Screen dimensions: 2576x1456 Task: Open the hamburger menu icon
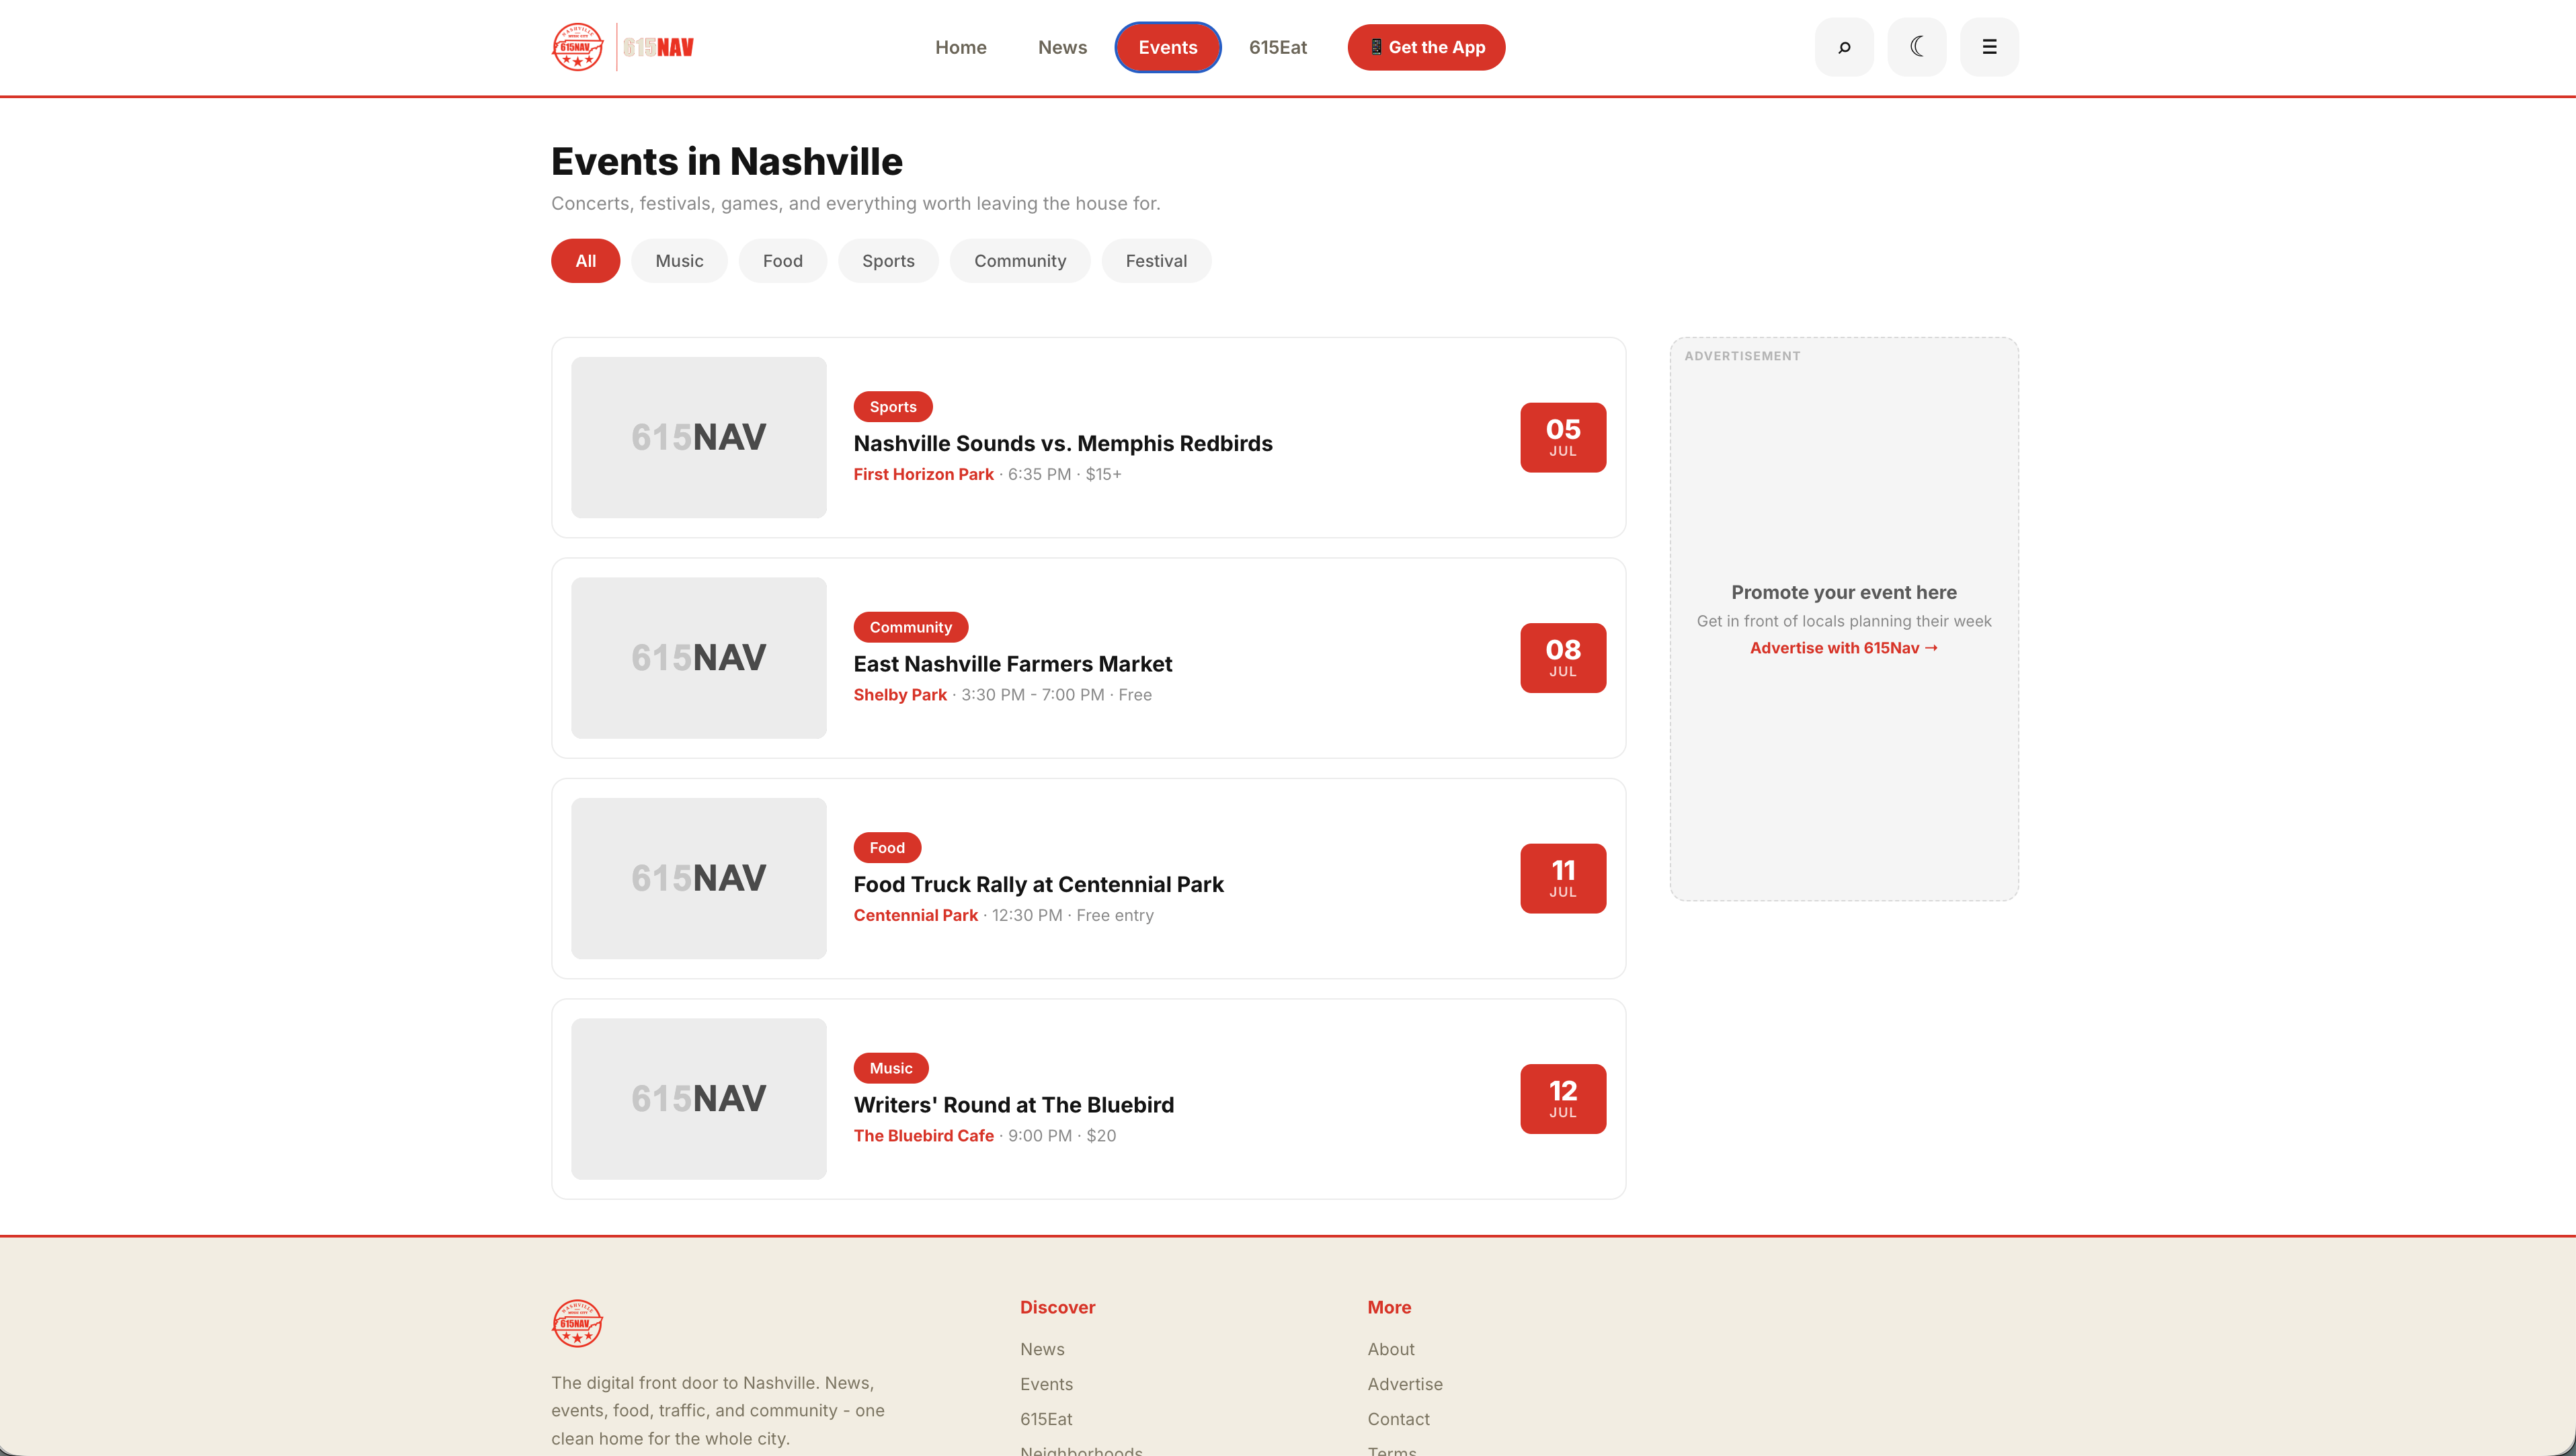(1989, 47)
